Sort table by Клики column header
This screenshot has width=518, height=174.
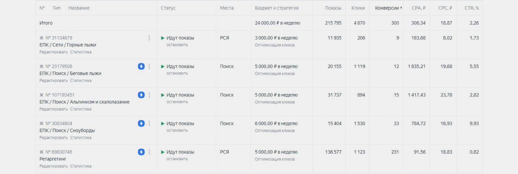(x=358, y=8)
